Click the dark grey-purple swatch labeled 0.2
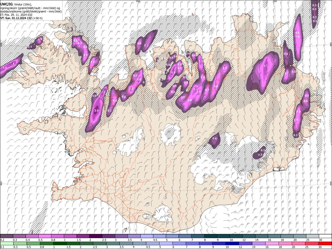 click(7, 236)
